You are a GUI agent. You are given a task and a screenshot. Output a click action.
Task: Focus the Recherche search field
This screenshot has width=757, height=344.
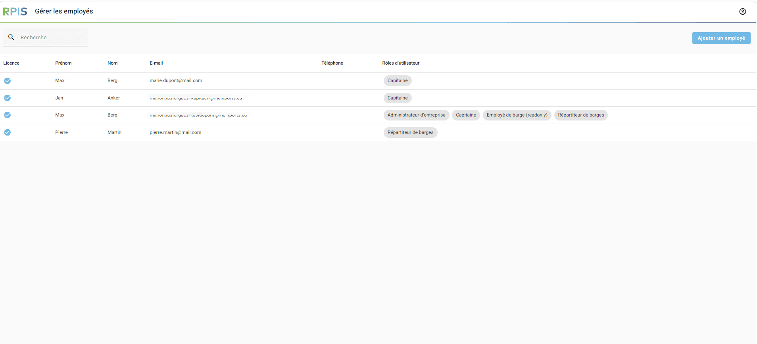46,37
